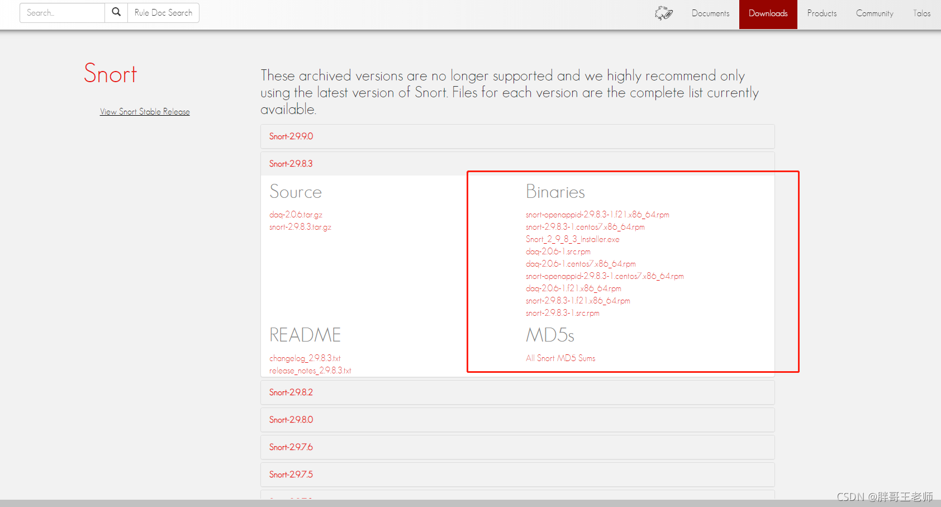Download snort-2.9.8.3.tar.gz source
Image resolution: width=941 pixels, height=507 pixels.
click(x=300, y=227)
